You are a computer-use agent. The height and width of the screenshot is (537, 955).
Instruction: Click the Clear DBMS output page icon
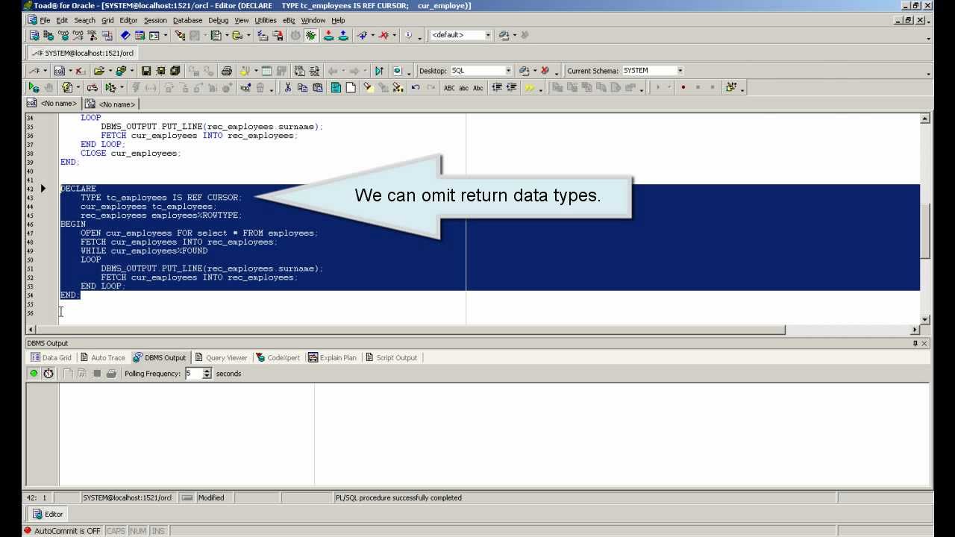coord(68,374)
